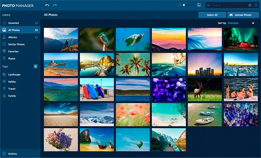The width and height of the screenshot is (261, 158).
Task: Filter by the Travel tag
Action: pos(20,89)
